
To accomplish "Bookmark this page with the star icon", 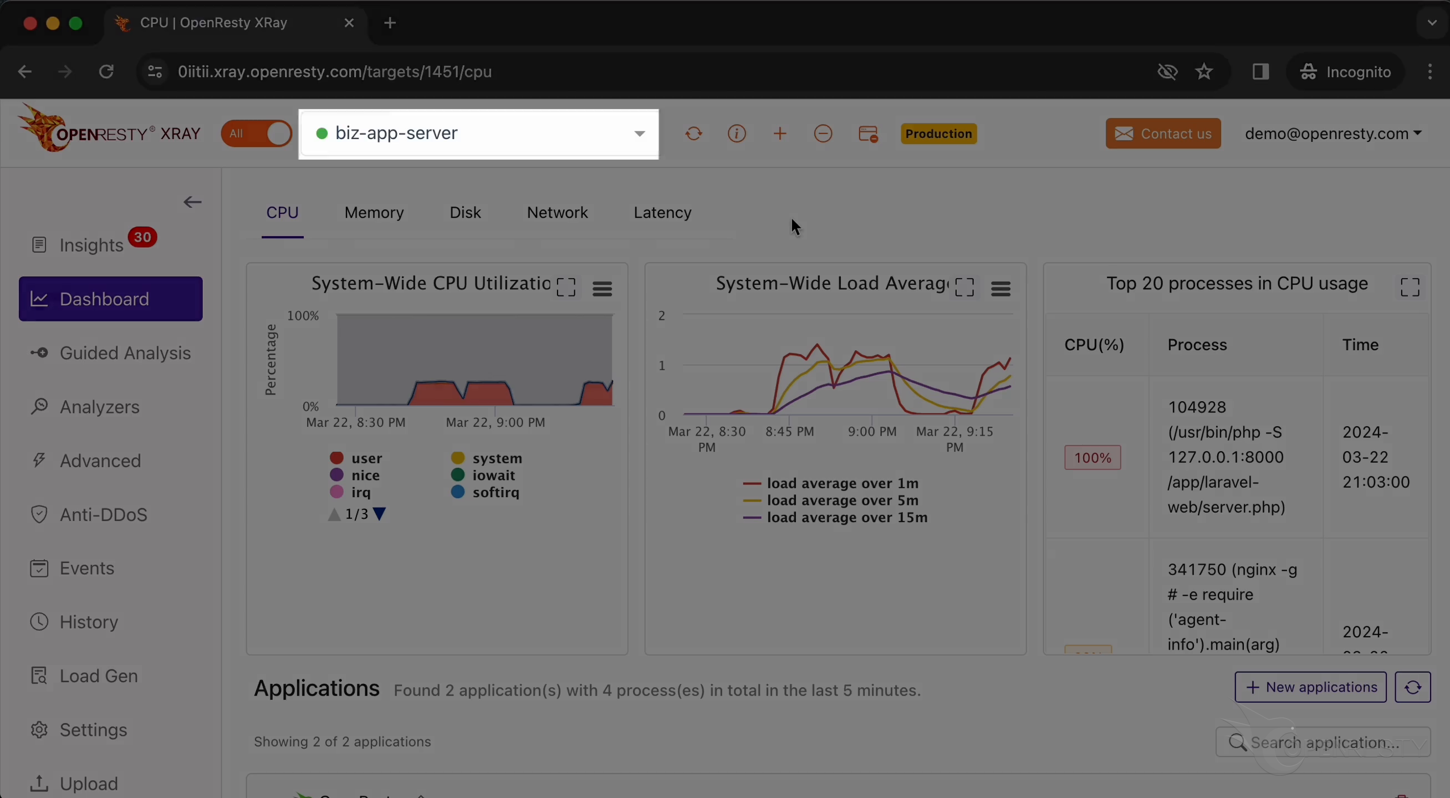I will tap(1204, 71).
